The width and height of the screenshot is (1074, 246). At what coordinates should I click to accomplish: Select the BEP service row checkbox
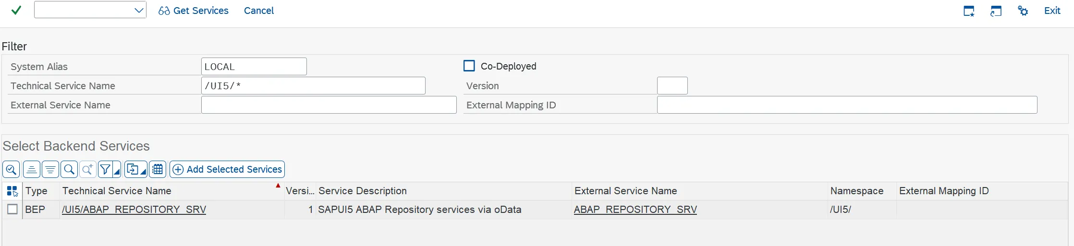click(x=12, y=210)
